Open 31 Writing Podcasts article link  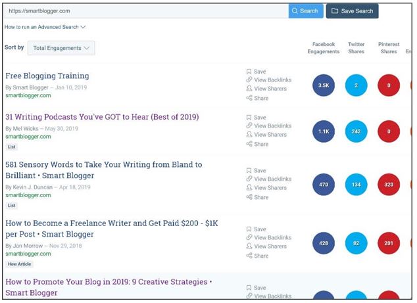[x=102, y=117]
